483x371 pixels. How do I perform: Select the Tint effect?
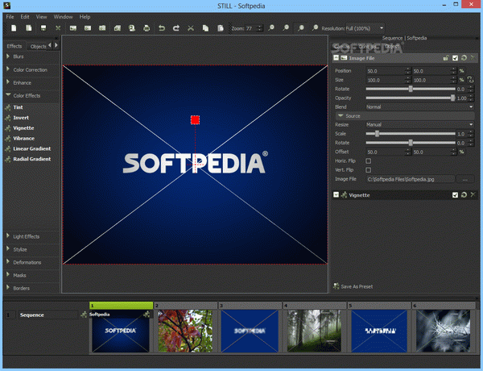[18, 107]
